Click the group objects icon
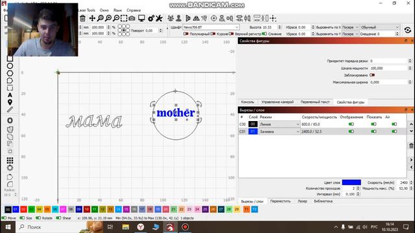 [x=171, y=18]
